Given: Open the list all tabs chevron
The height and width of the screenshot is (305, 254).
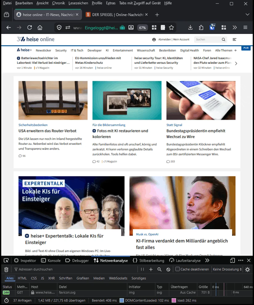Looking at the screenshot, I should pos(247,14).
